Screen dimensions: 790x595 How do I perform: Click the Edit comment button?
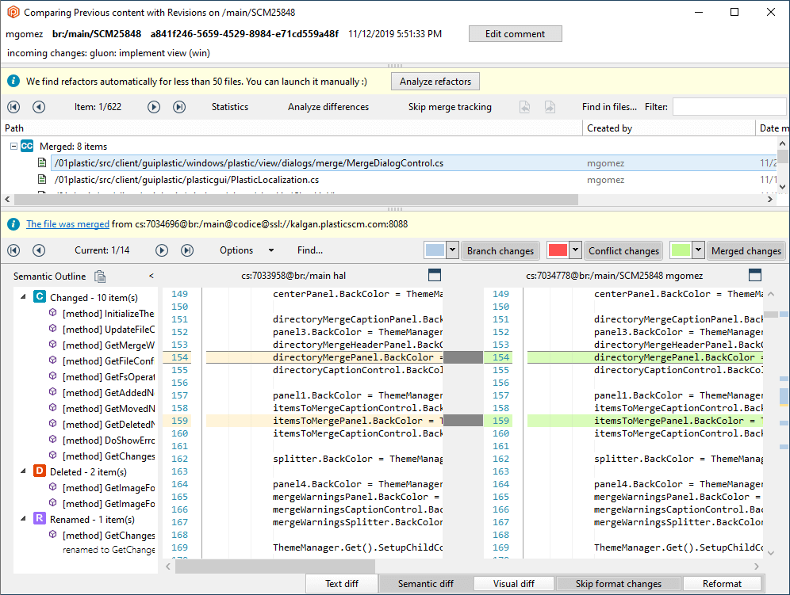pyautogui.click(x=515, y=34)
